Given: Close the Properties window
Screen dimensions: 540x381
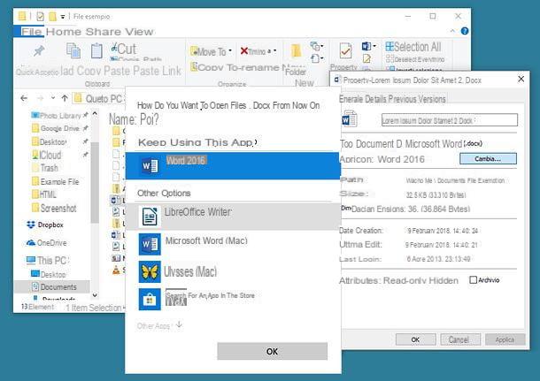Looking at the screenshot, I should [521, 79].
